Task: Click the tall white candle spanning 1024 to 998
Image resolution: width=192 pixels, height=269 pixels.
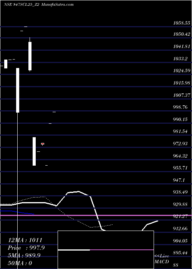Action: point(18,90)
